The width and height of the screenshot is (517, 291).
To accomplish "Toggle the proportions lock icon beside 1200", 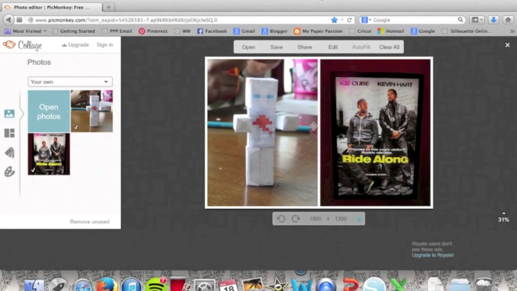I will [x=359, y=219].
